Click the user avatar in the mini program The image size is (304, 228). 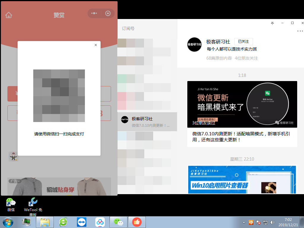(13, 156)
